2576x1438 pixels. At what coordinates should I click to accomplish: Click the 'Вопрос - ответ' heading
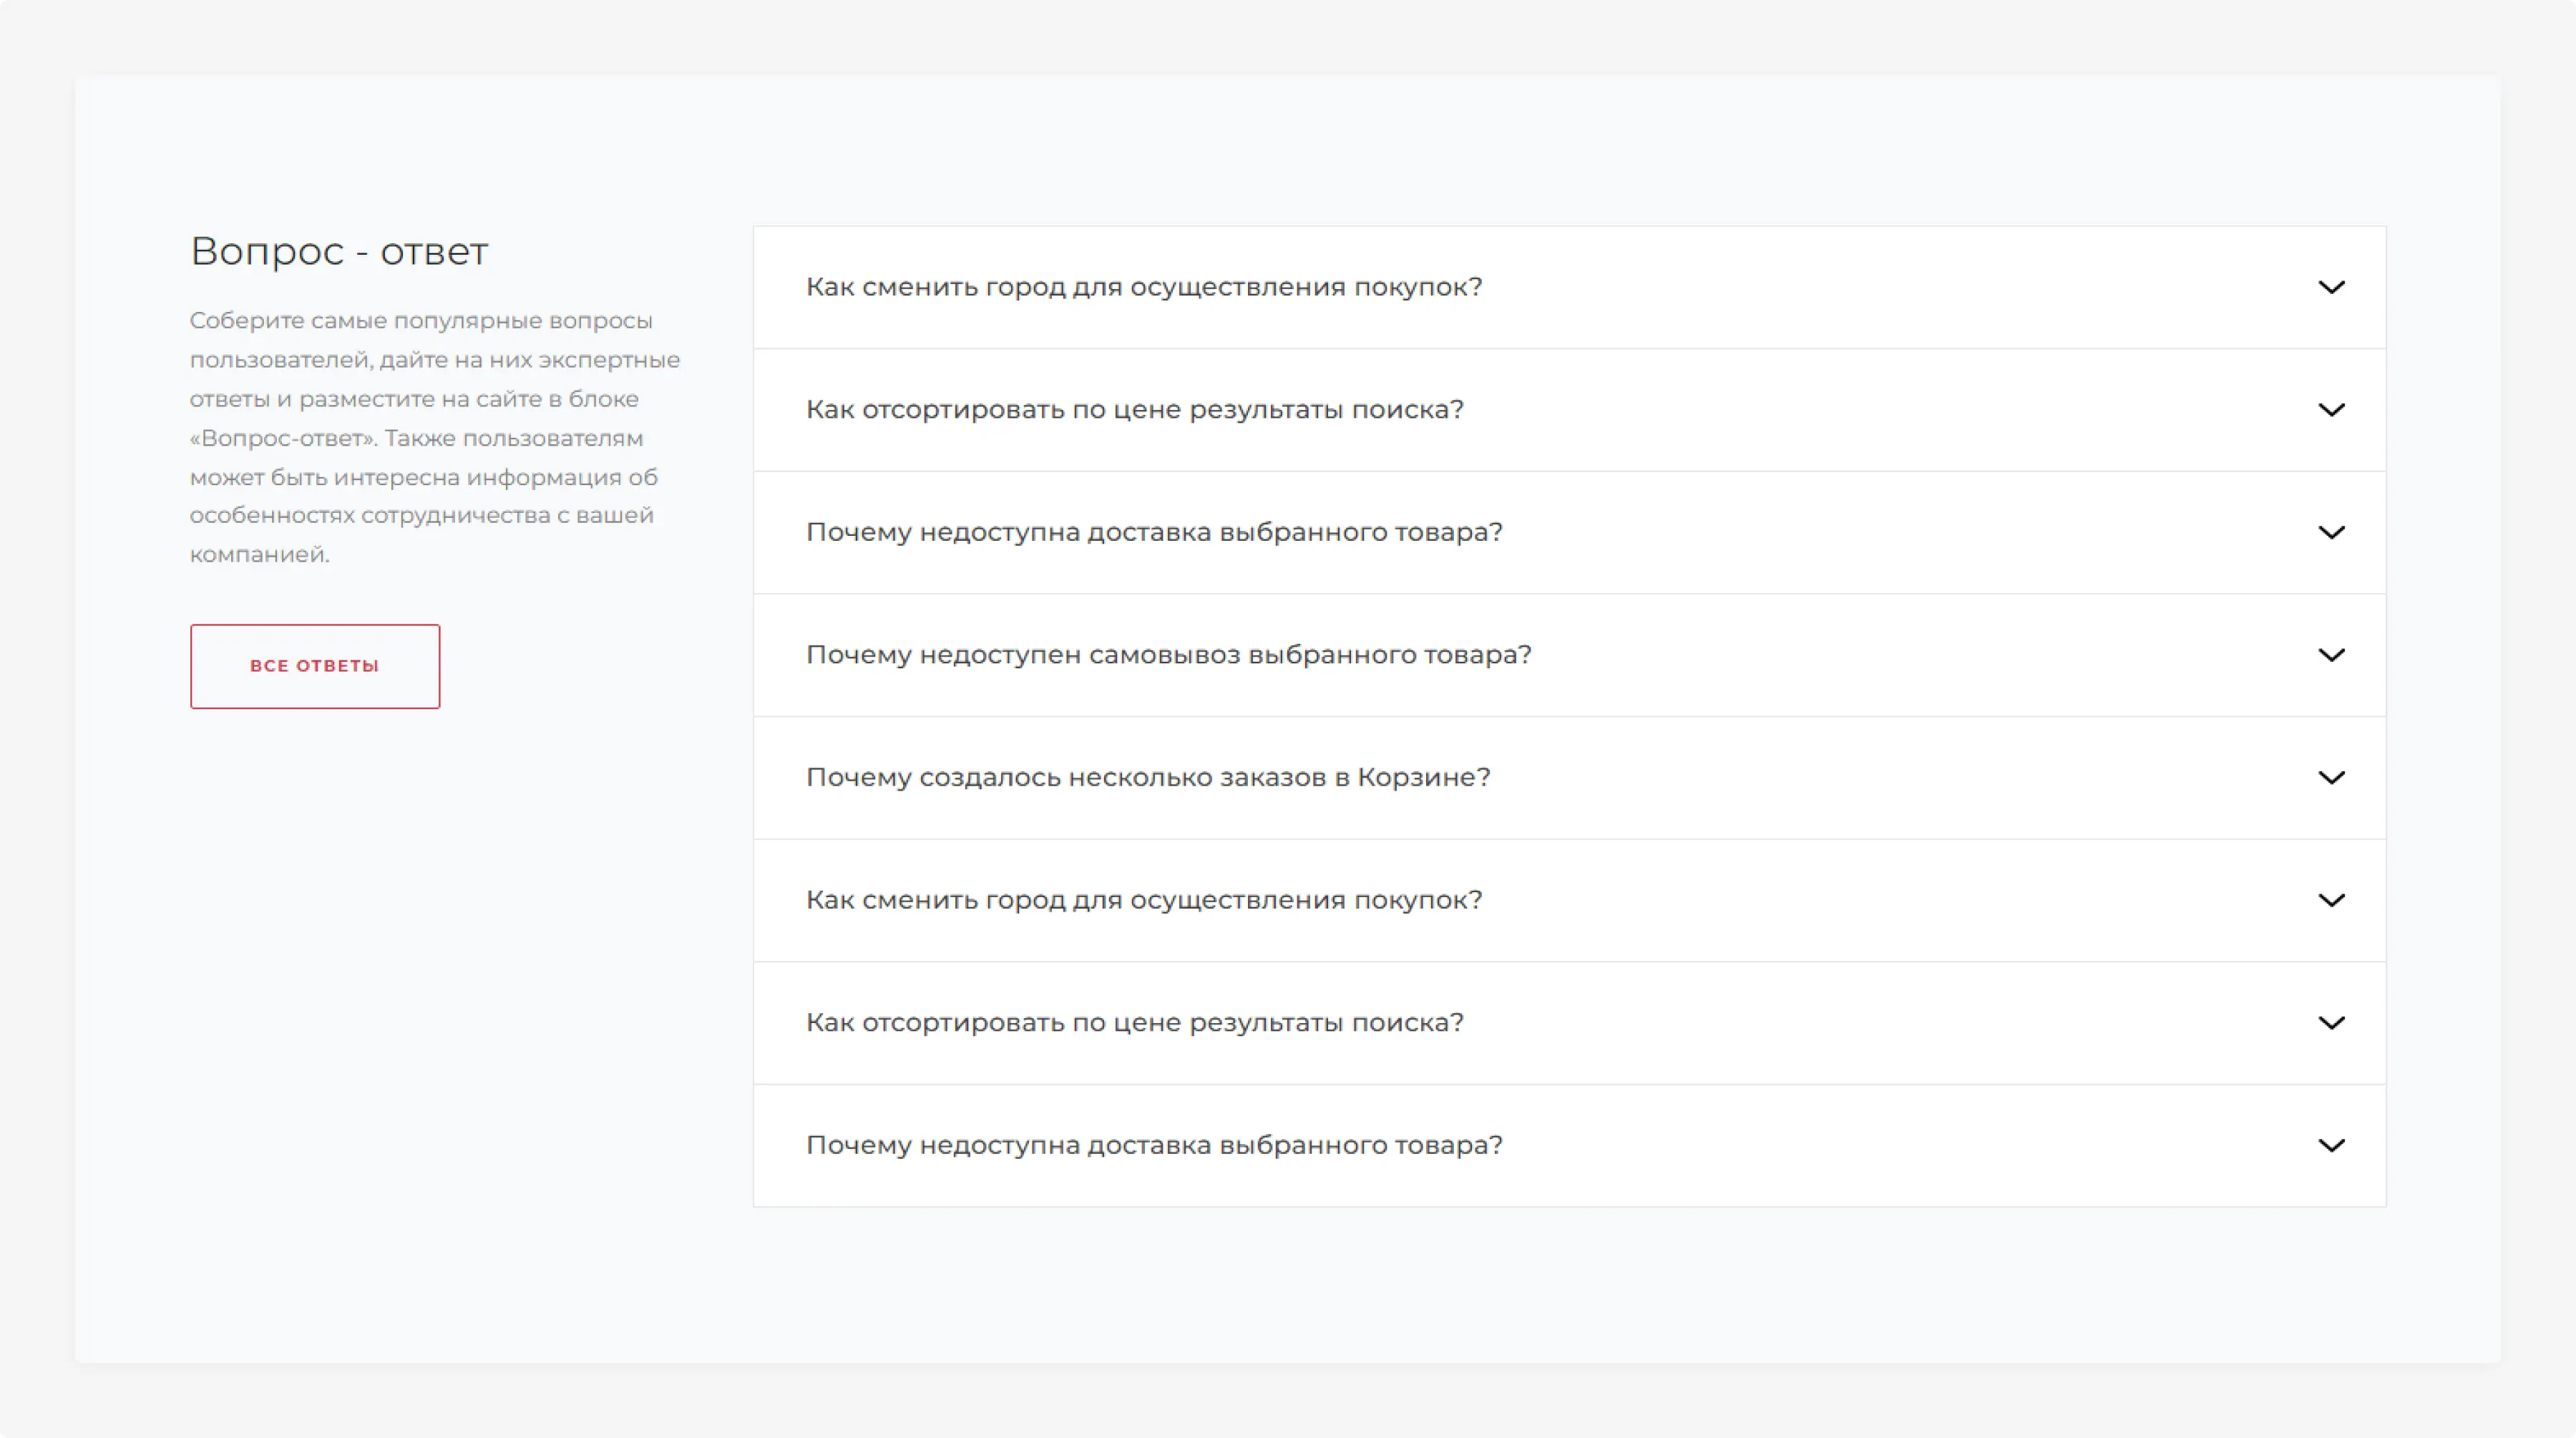pyautogui.click(x=339, y=251)
